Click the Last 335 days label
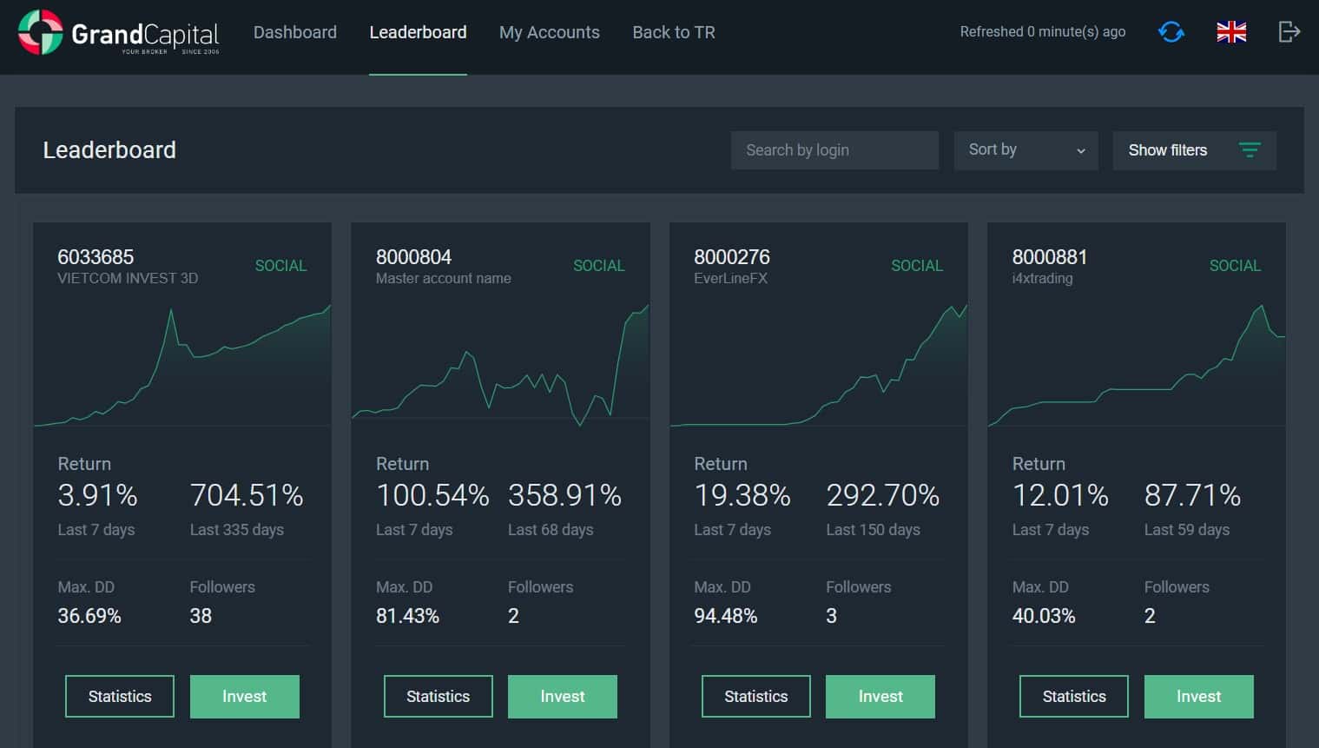 [237, 530]
